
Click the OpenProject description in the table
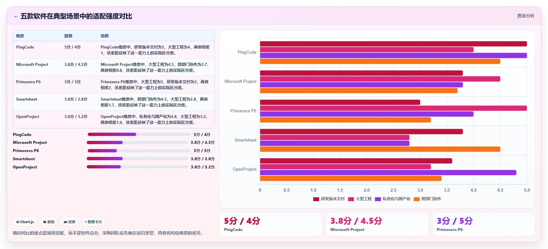(x=154, y=119)
